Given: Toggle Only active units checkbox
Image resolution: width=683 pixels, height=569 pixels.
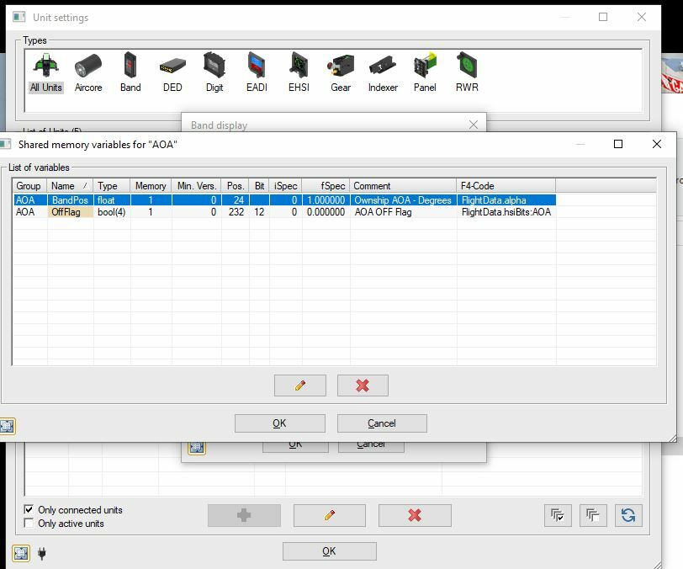Looking at the screenshot, I should [29, 523].
